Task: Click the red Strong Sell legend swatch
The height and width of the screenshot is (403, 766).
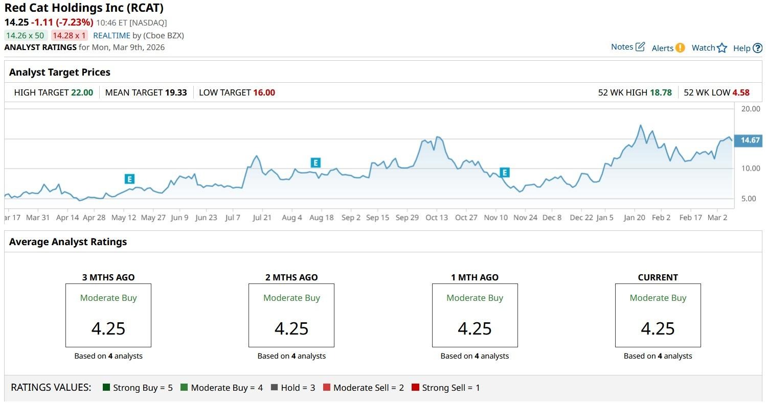Action: pyautogui.click(x=415, y=388)
